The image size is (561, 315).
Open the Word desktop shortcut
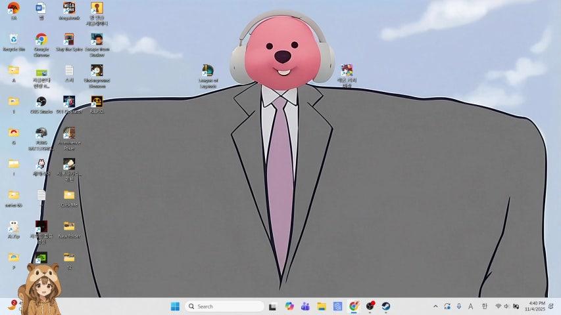[41, 9]
